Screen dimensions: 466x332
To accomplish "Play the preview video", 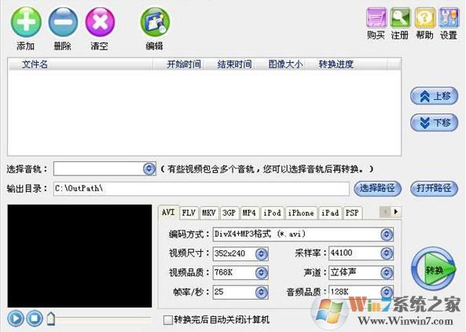I will 16,319.
